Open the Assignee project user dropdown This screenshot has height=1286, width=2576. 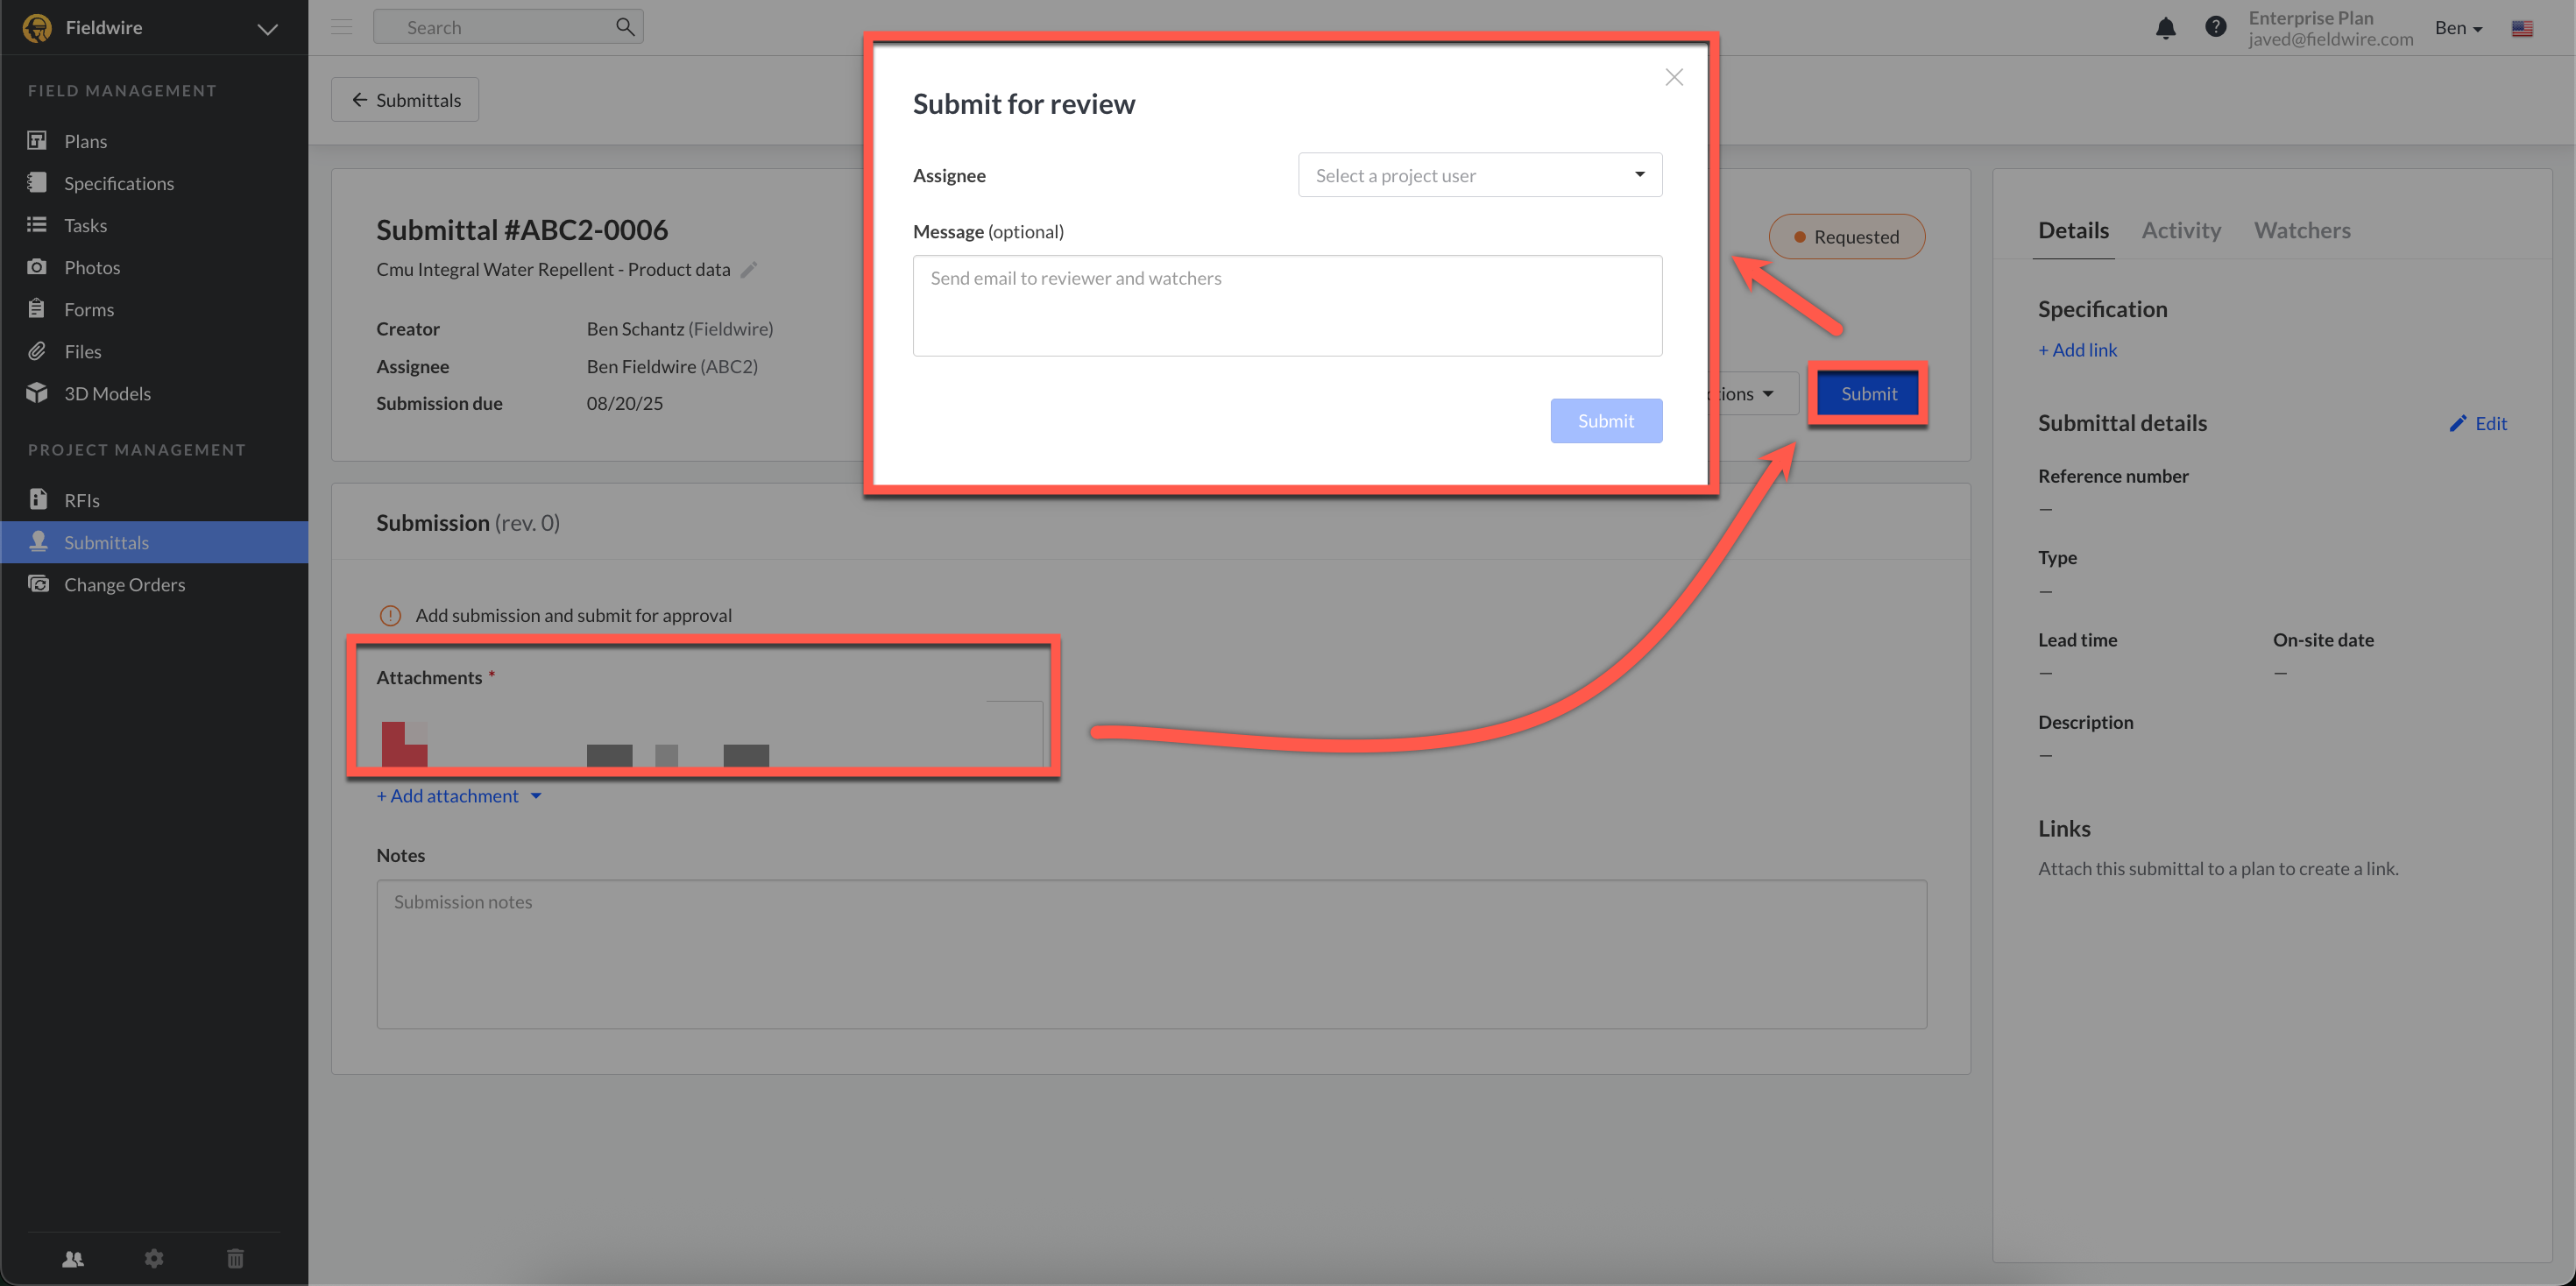1479,175
